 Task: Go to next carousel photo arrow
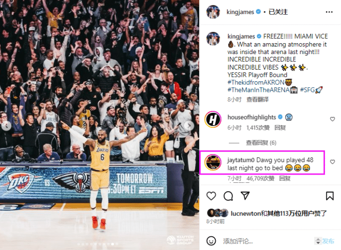[x=189, y=125]
